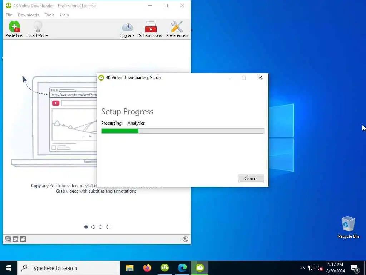Click the Setup dialog title icon

[x=101, y=78]
